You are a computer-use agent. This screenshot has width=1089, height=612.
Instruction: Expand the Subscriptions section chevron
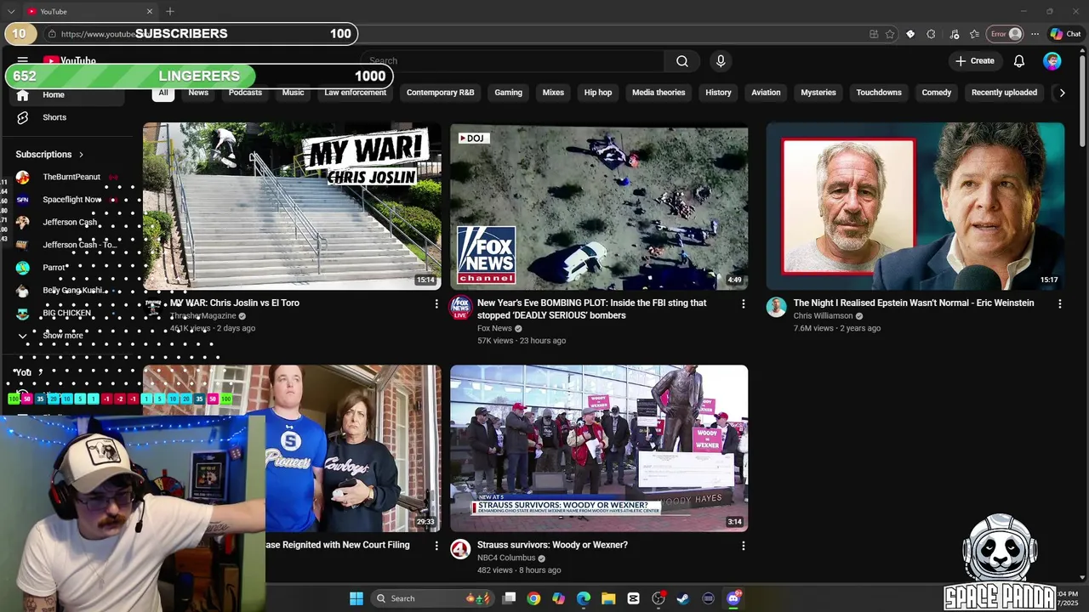coord(81,155)
